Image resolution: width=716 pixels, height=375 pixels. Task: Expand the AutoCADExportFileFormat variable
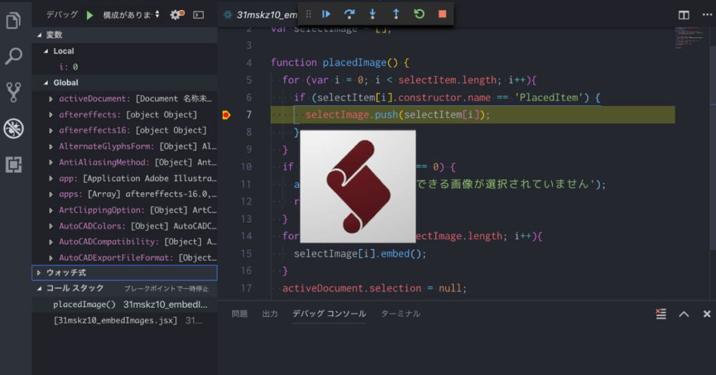point(51,258)
